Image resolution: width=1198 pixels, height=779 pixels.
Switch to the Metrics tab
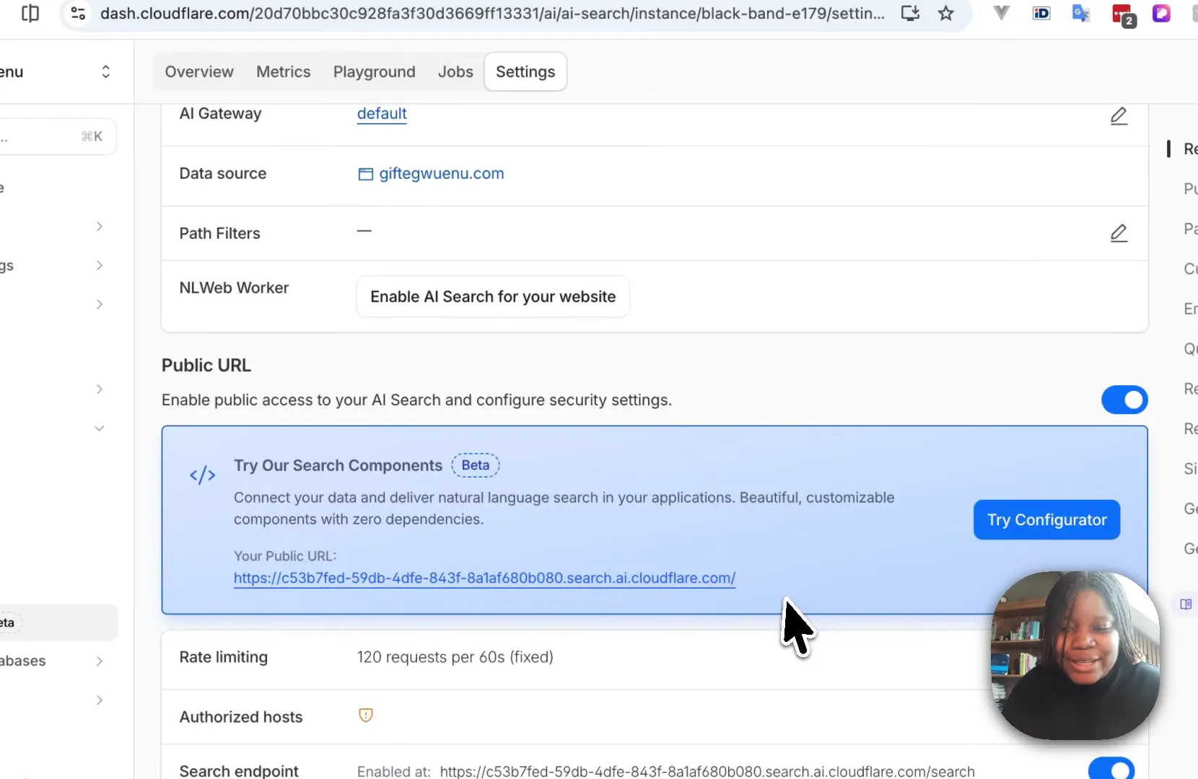283,71
